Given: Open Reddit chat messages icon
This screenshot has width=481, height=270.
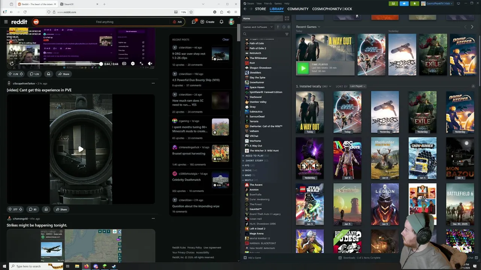Looking at the screenshot, I should point(194,22).
